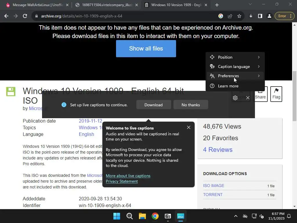Reload the archive.org page
This screenshot has height=223, width=297.
pyautogui.click(x=25, y=16)
